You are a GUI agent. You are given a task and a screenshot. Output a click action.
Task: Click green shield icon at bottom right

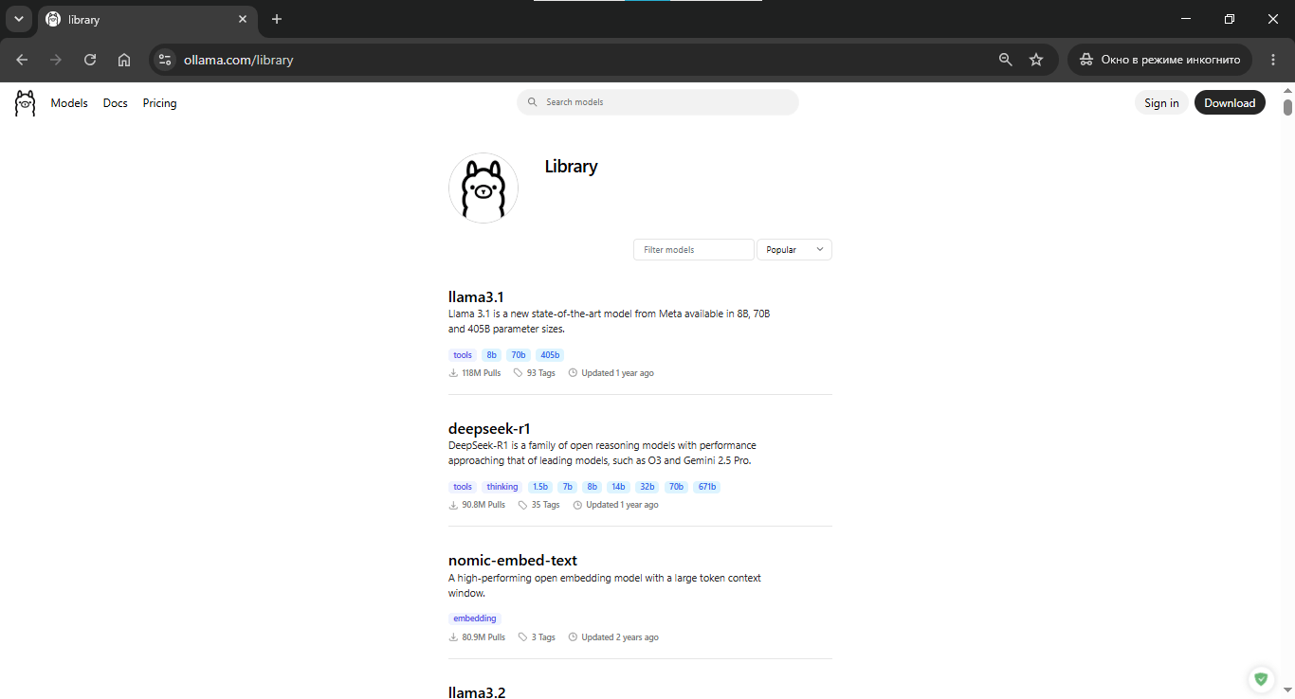[x=1260, y=678]
